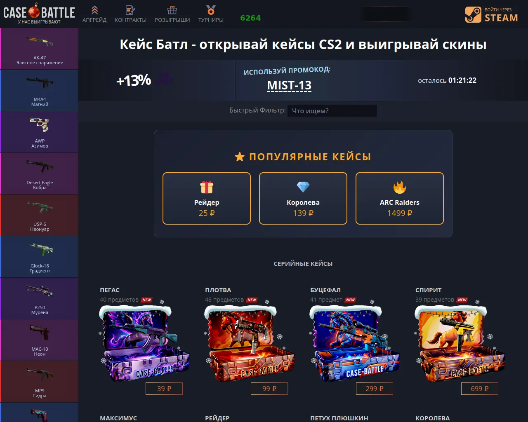The width and height of the screenshot is (528, 422).
Task: Select AWP Азимов drop in sidebar
Action: [x=40, y=132]
